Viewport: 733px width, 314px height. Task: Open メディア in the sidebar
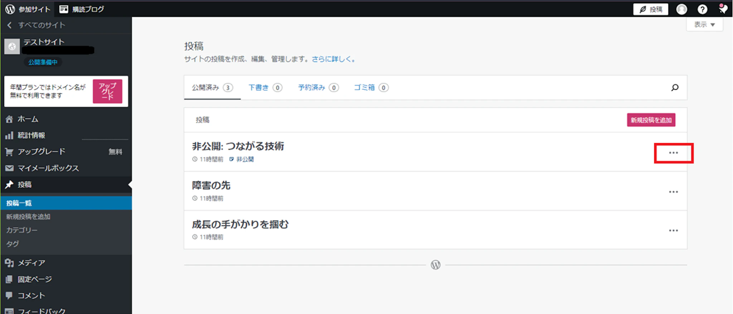point(31,263)
